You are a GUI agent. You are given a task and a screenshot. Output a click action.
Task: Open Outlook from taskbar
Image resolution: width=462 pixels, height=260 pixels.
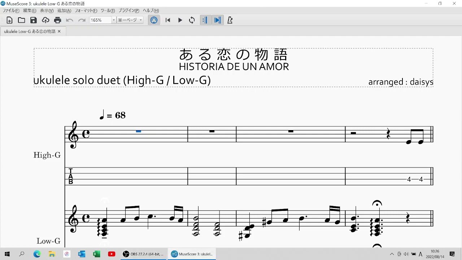point(82,254)
